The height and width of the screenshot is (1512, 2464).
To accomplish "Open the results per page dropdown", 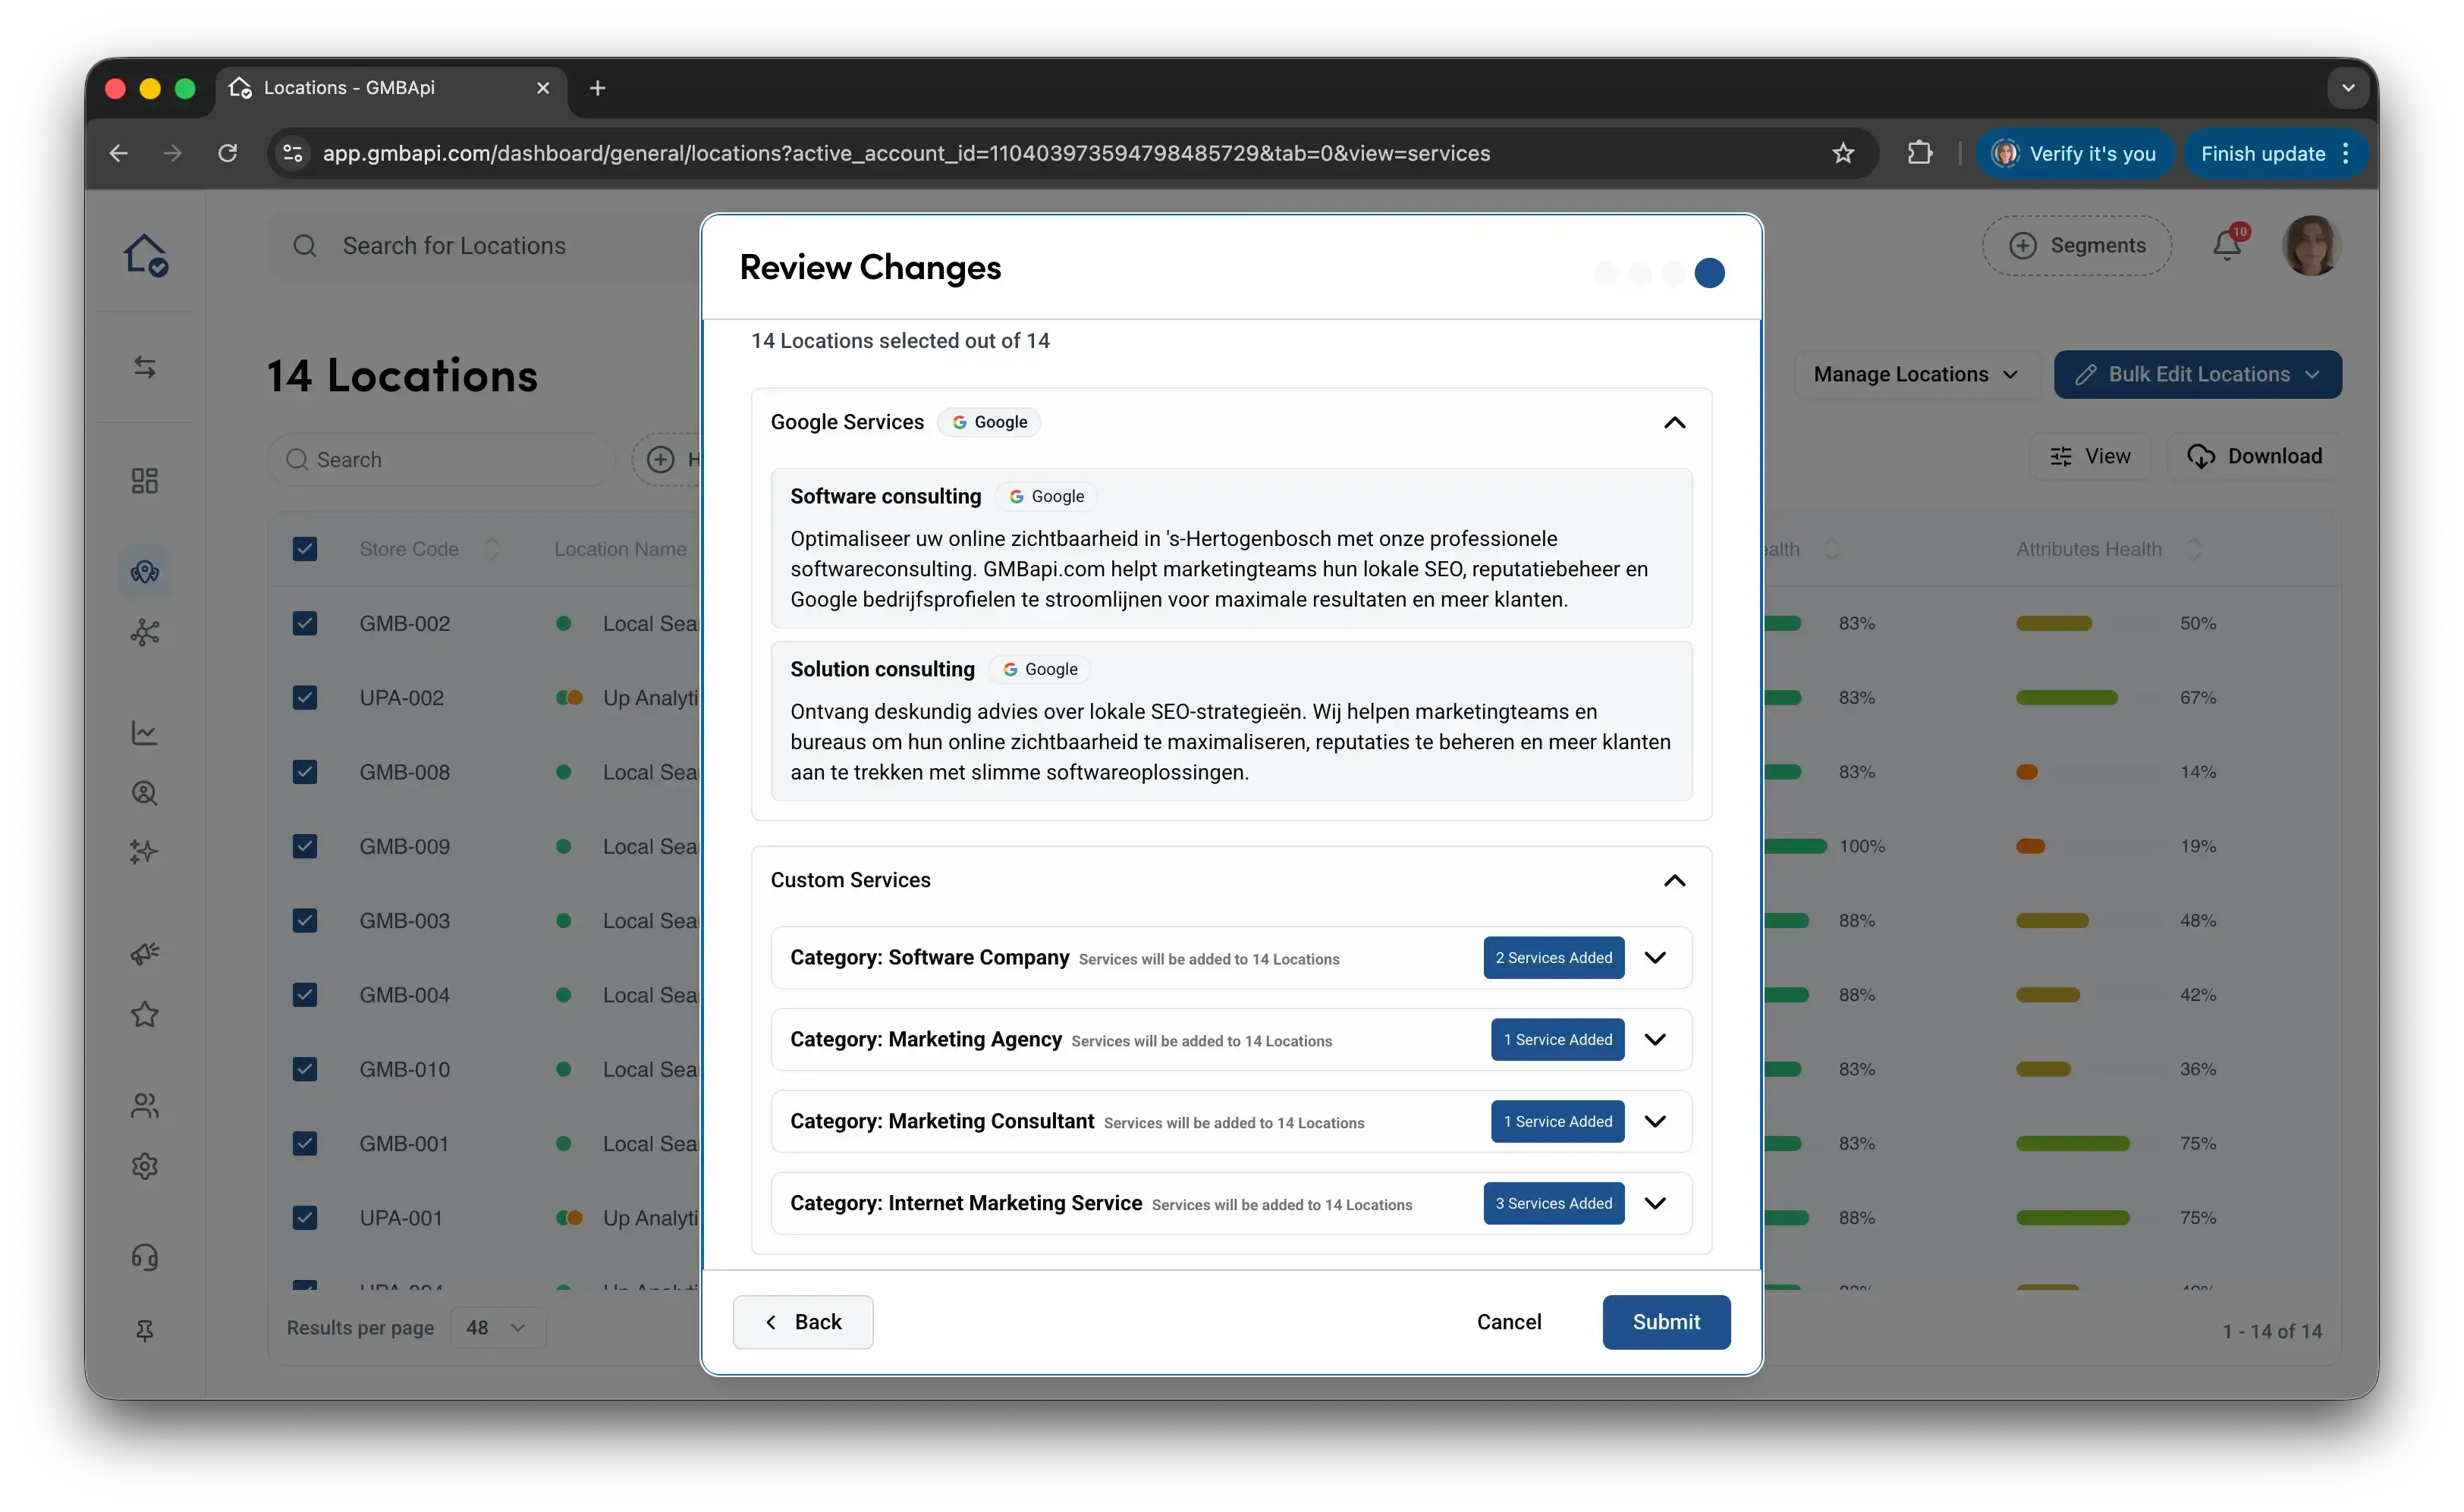I will pos(497,1327).
